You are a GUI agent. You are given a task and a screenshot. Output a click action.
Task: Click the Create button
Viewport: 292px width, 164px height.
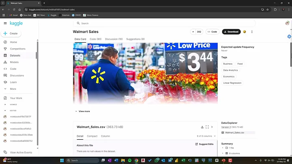click(x=11, y=34)
